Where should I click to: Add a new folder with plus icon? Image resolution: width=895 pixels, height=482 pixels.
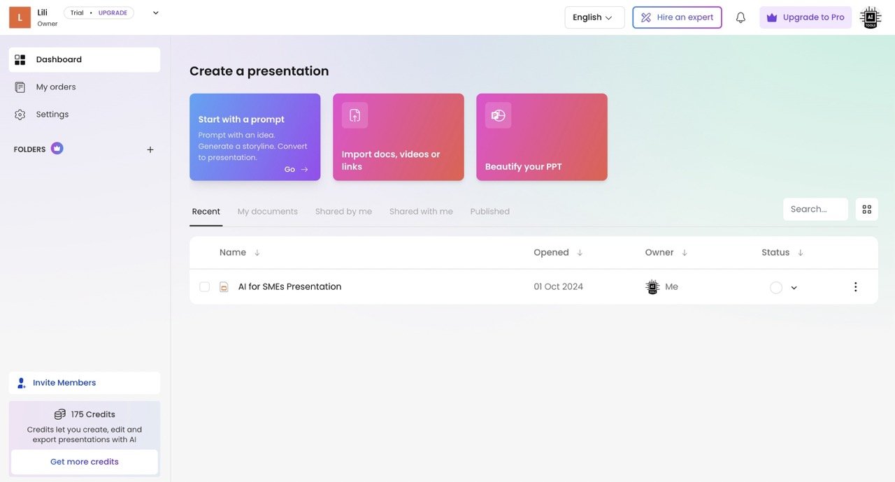click(150, 149)
